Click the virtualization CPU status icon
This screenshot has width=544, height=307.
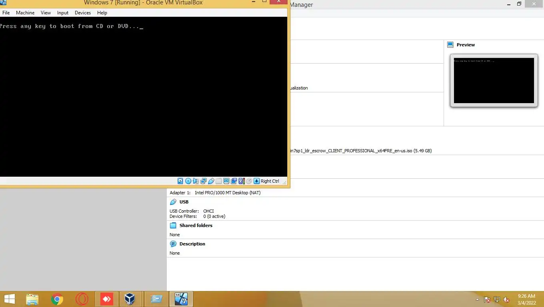(x=241, y=181)
